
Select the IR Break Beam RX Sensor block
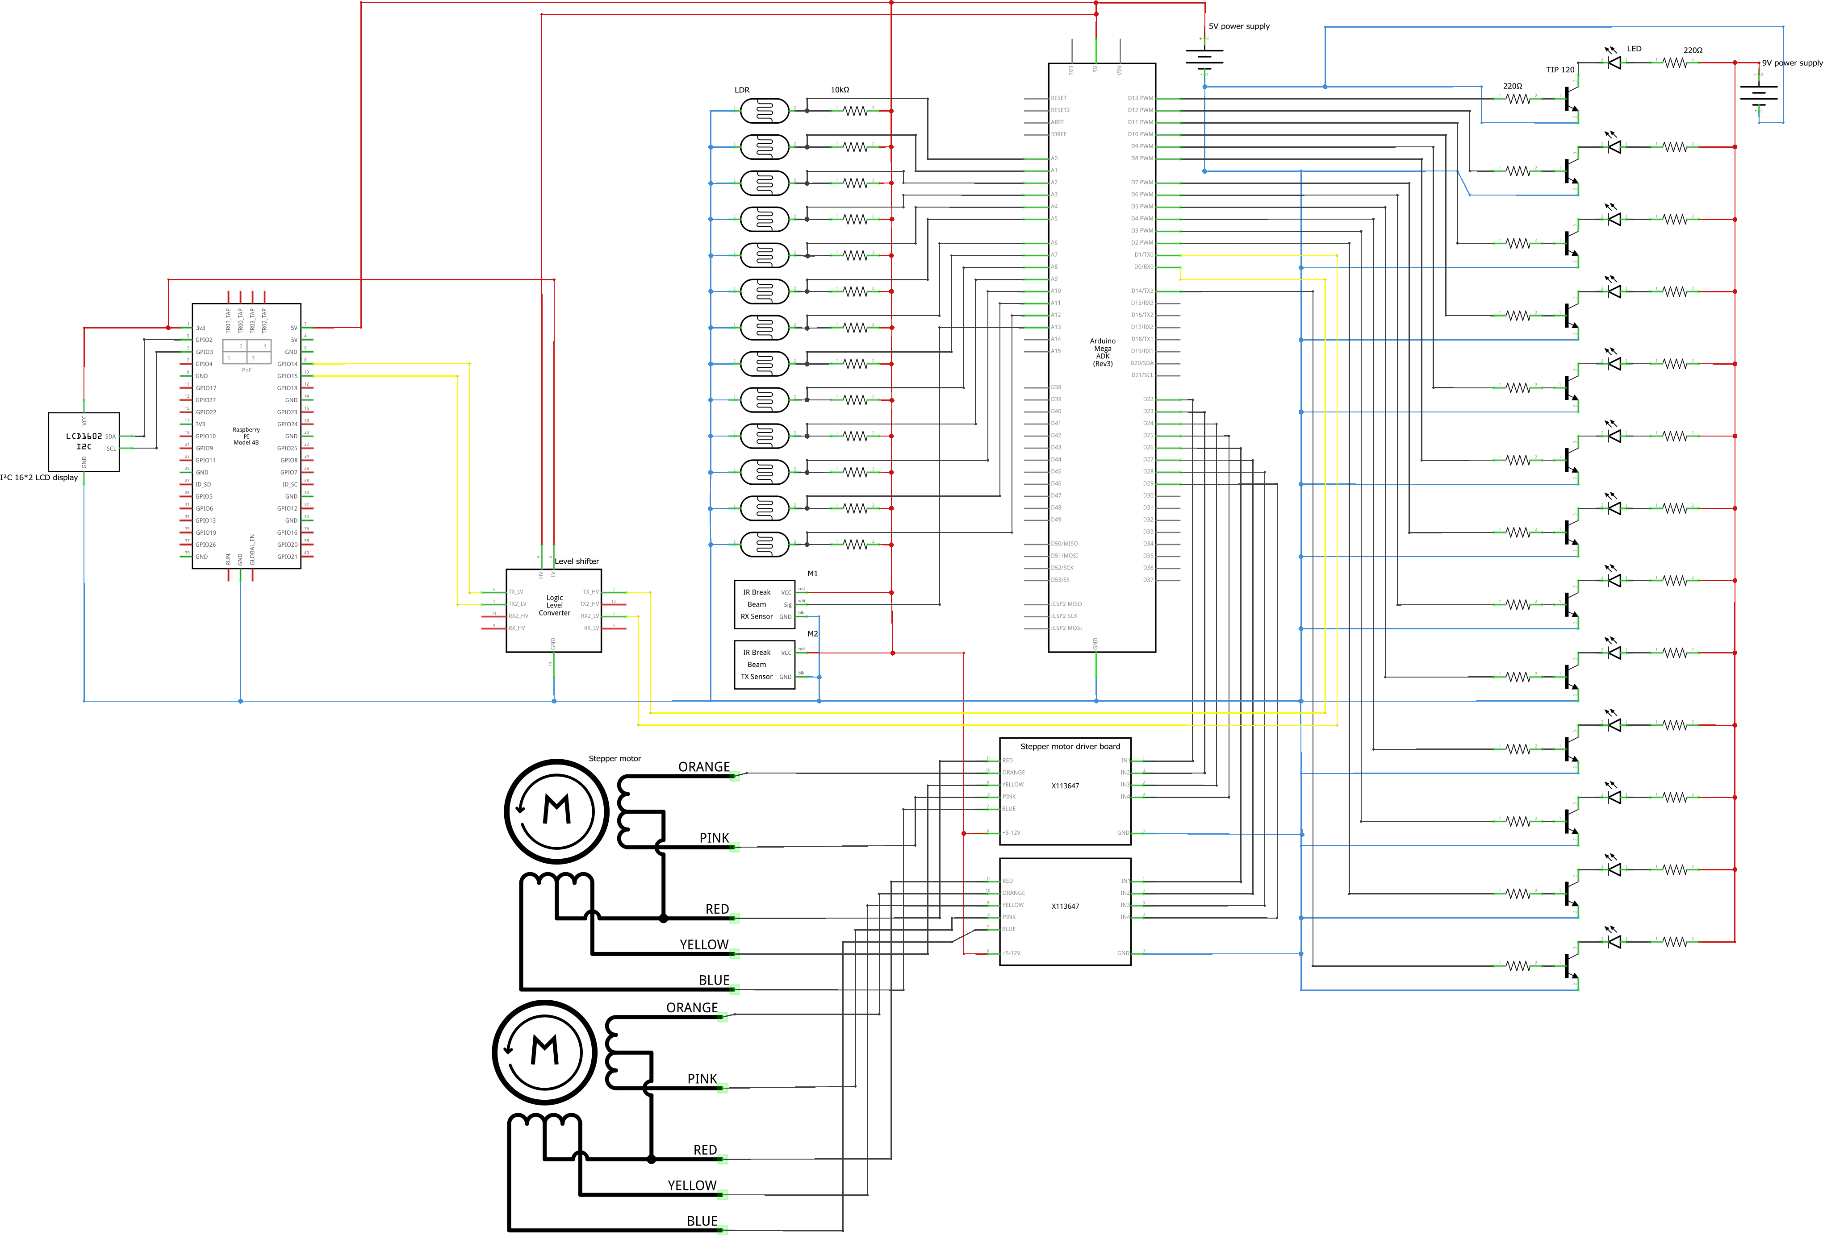[765, 604]
